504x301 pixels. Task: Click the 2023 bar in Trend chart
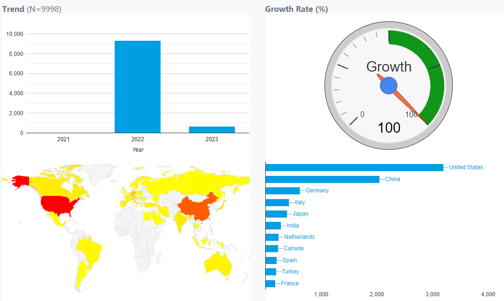tap(212, 129)
